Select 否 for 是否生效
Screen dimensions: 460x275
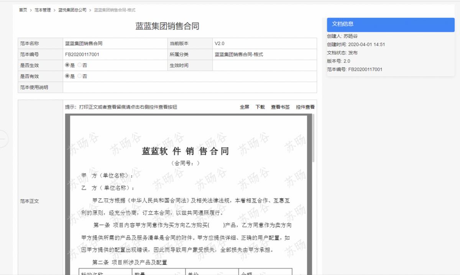click(x=79, y=65)
